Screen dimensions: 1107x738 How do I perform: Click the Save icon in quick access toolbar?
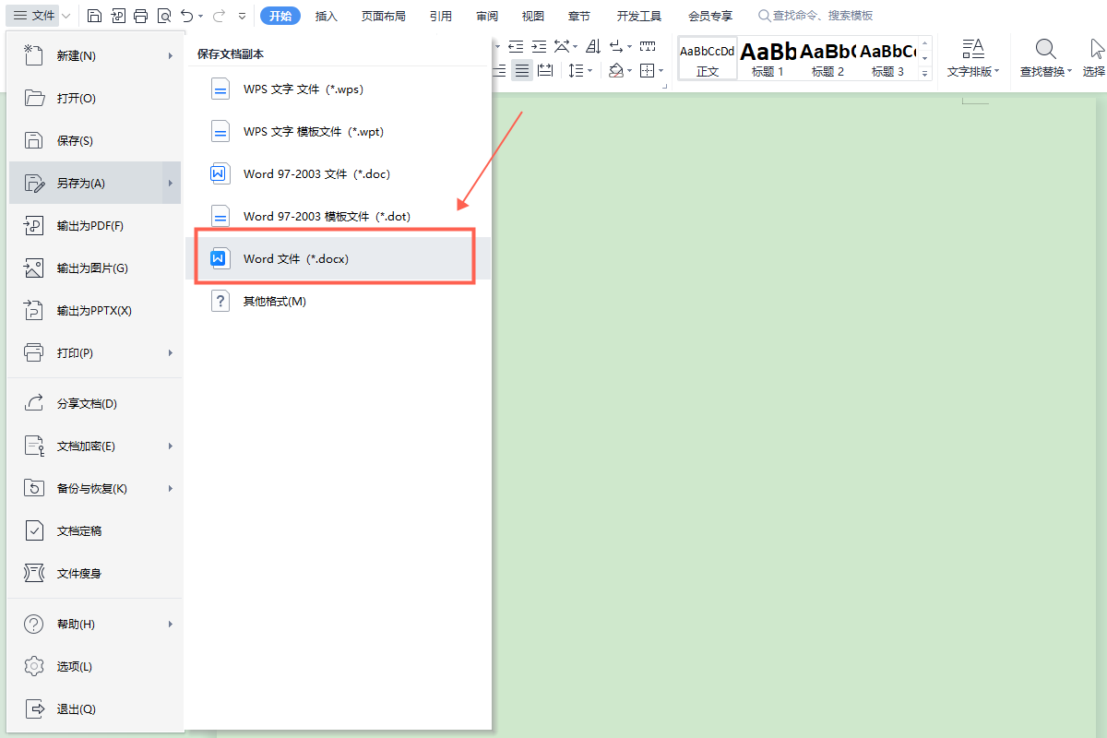tap(95, 16)
